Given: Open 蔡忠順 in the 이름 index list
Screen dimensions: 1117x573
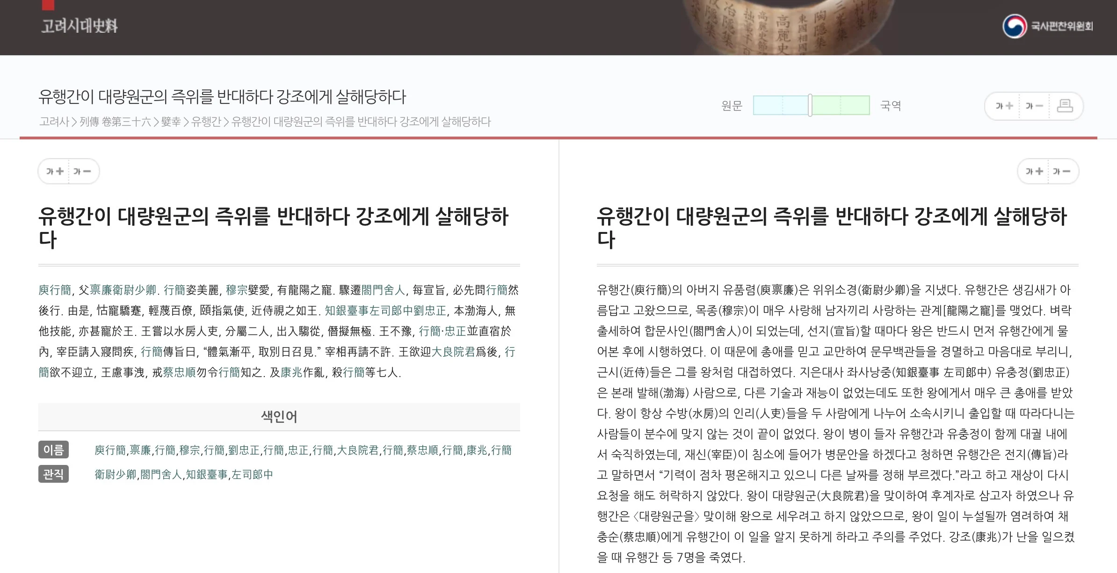Looking at the screenshot, I should (x=422, y=450).
